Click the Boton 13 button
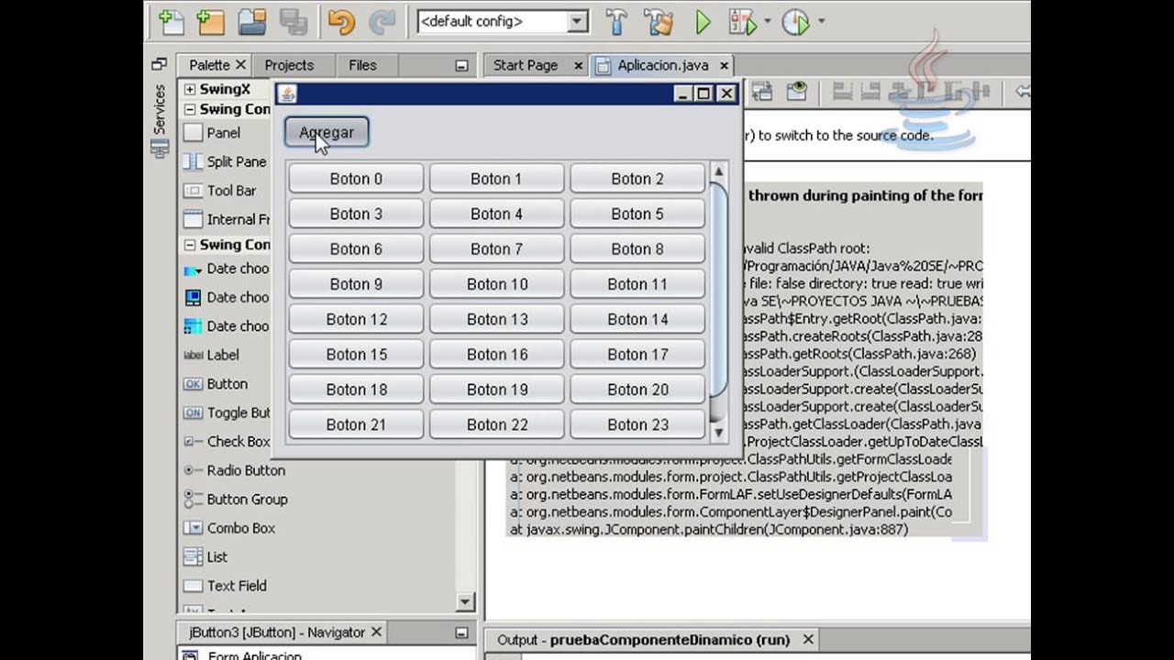The height and width of the screenshot is (660, 1174). (496, 319)
